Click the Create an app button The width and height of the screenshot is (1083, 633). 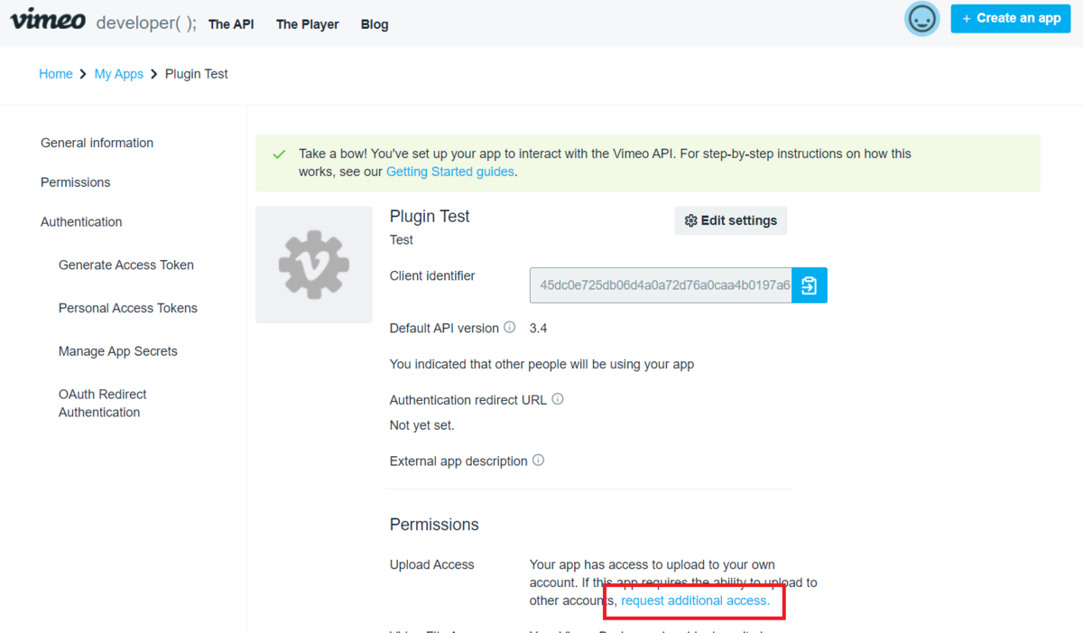(x=1011, y=18)
